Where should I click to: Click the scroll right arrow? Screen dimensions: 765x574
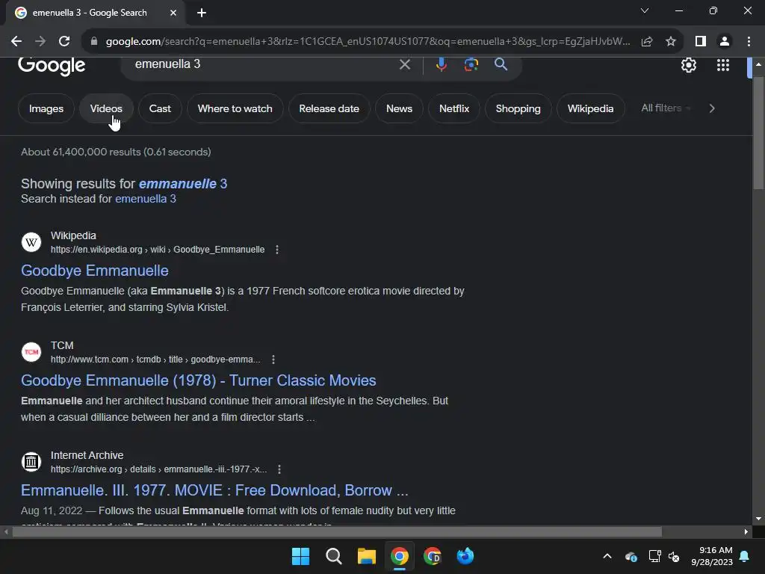tap(746, 531)
